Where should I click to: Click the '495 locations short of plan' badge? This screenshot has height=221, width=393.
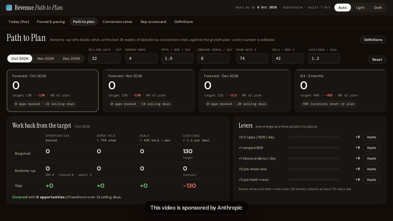point(328,104)
